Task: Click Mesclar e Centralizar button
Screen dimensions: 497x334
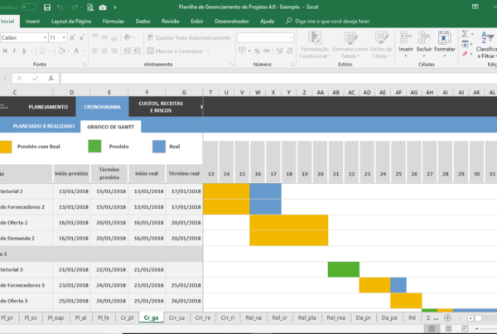Action: tap(175, 51)
